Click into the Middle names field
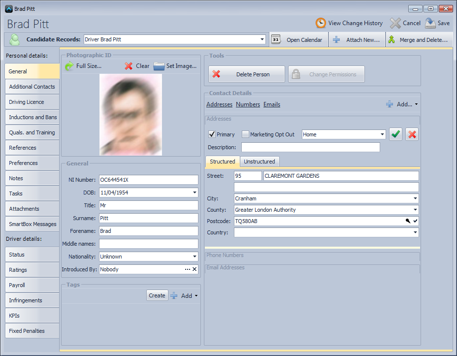 (x=148, y=244)
